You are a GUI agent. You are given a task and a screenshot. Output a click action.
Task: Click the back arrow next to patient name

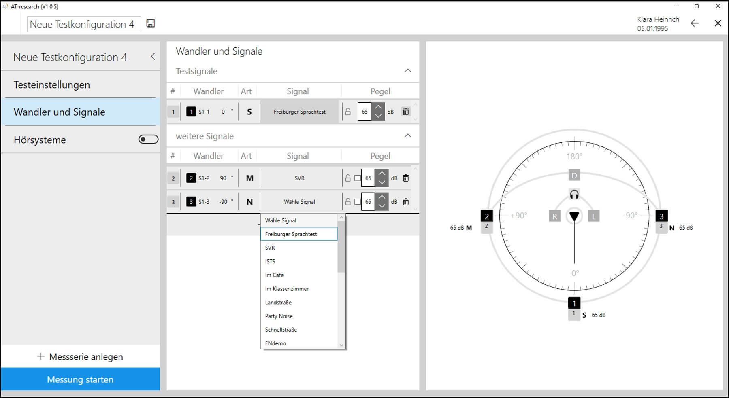coord(695,23)
